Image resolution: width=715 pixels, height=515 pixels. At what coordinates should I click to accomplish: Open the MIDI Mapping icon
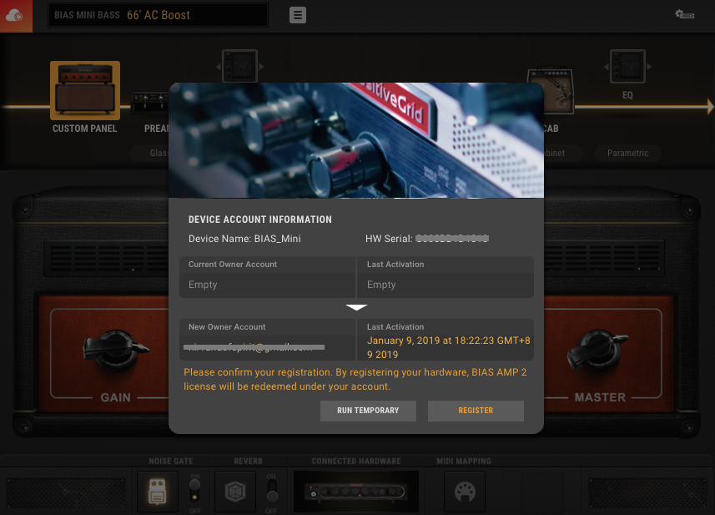464,492
